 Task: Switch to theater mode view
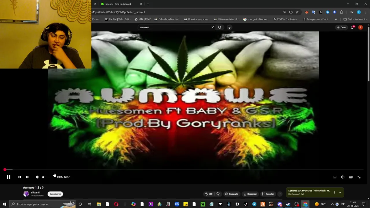pyautogui.click(x=351, y=177)
